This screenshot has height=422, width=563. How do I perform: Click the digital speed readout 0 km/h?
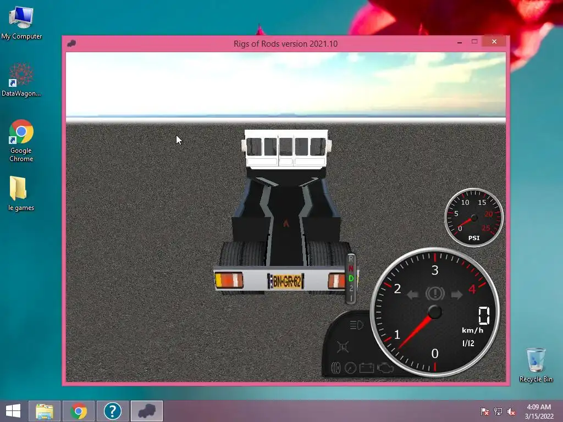tap(484, 316)
